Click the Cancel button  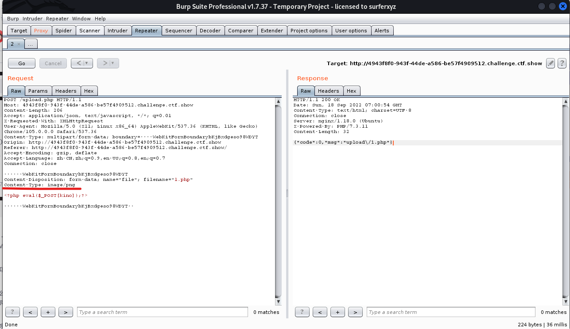53,63
